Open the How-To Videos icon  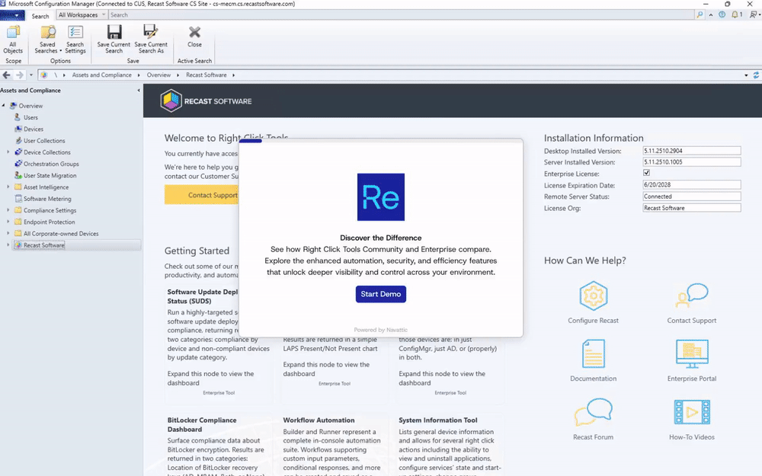(691, 412)
